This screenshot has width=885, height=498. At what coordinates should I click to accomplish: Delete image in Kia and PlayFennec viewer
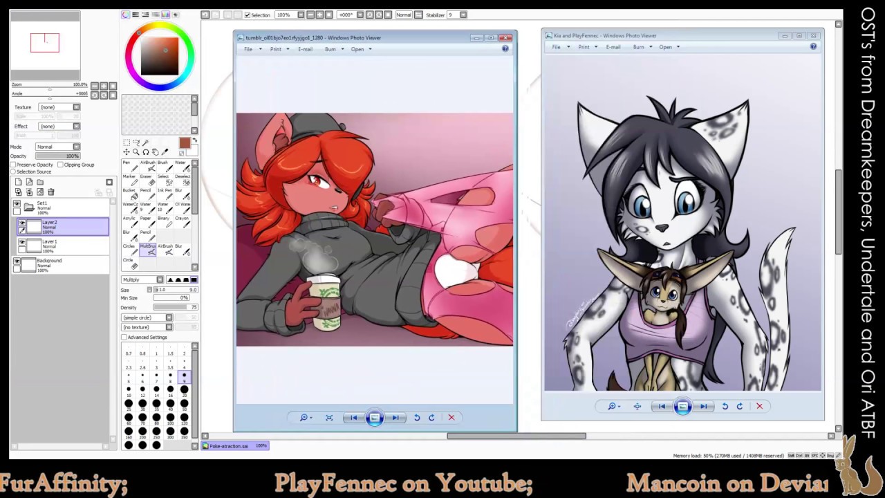(x=759, y=406)
